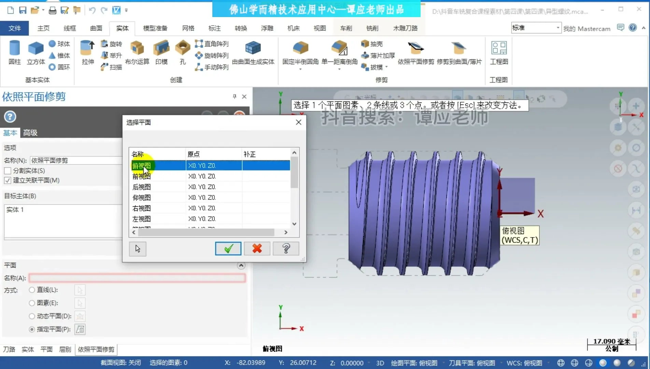Select the 旋转 (revolve) creation tool
This screenshot has height=369, width=650.
click(111, 44)
